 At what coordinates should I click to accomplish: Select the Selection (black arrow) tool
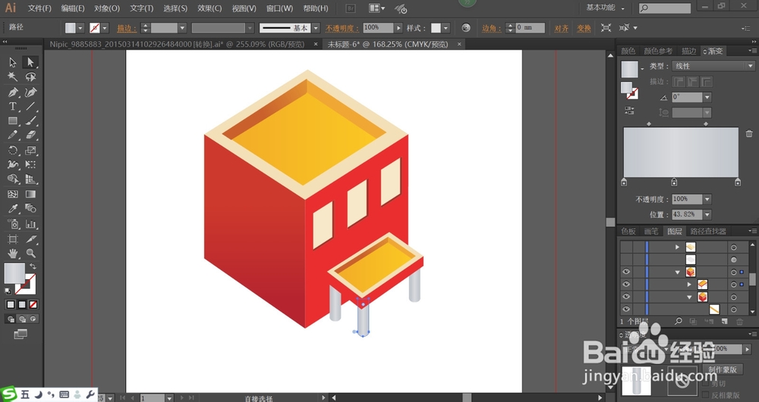[x=13, y=62]
